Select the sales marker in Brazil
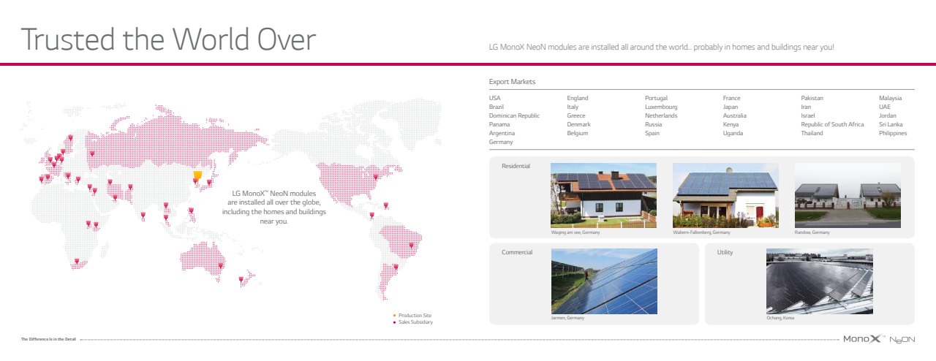Viewport: 936px width, 361px height. [x=411, y=245]
